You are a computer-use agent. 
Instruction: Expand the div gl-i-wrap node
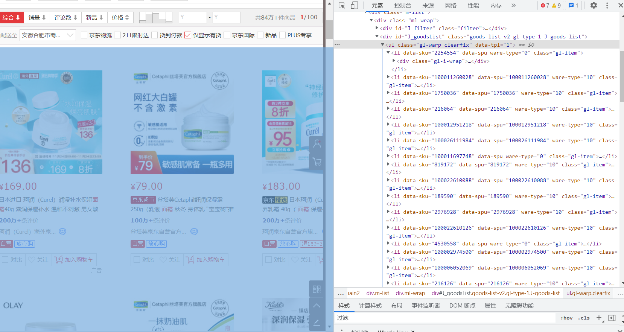394,61
